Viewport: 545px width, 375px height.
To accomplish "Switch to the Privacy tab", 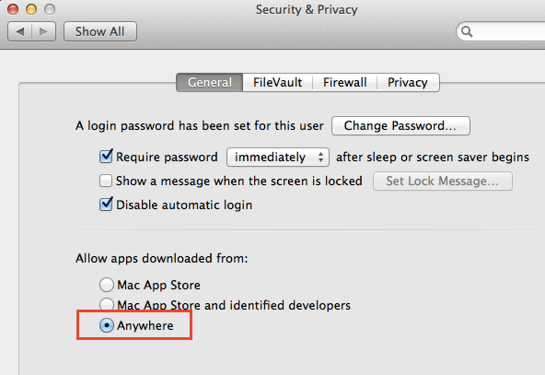I will coord(408,82).
